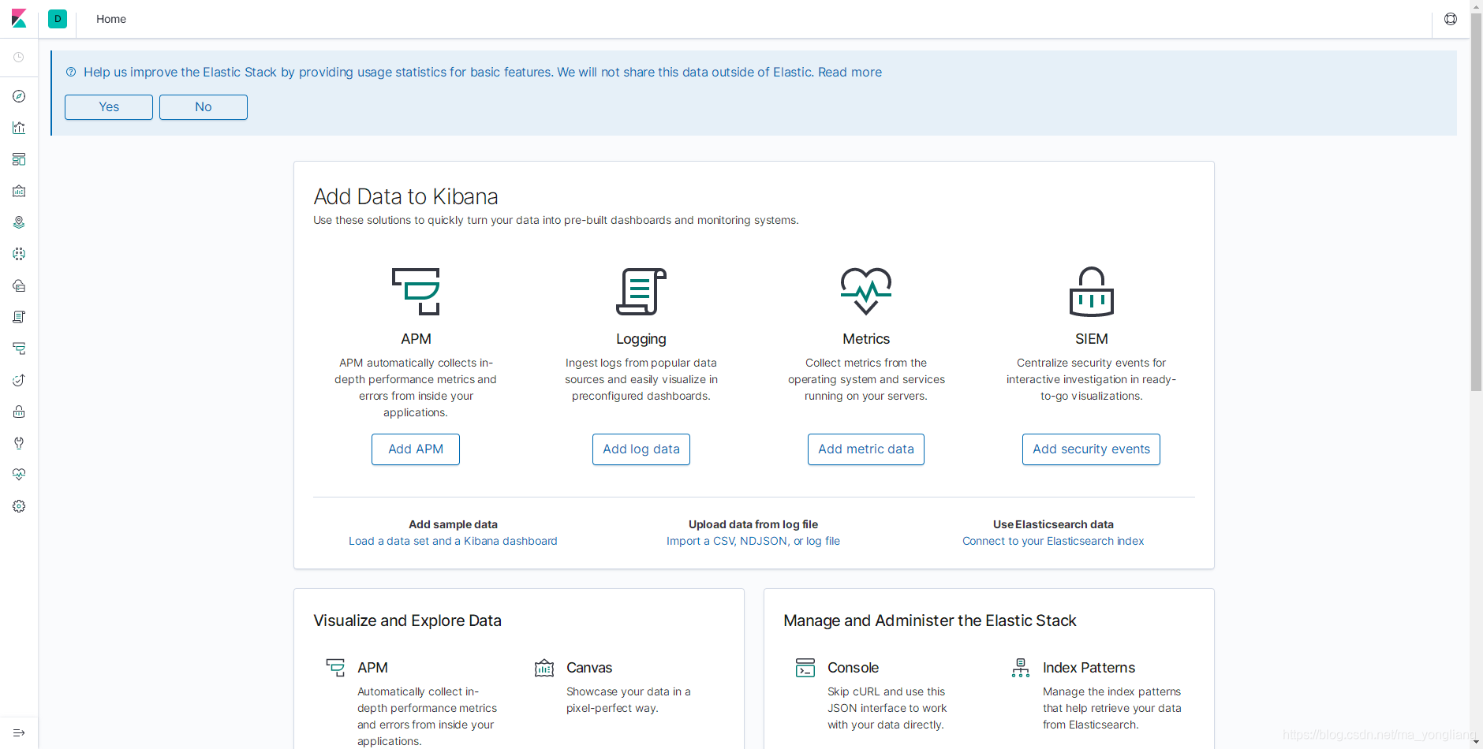The height and width of the screenshot is (749, 1483).
Task: Select the Home breadcrumb
Action: coord(111,19)
